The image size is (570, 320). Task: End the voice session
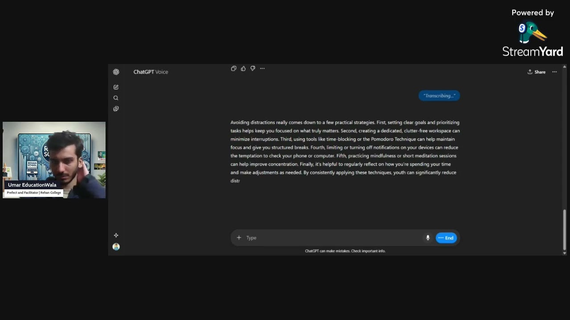446,238
